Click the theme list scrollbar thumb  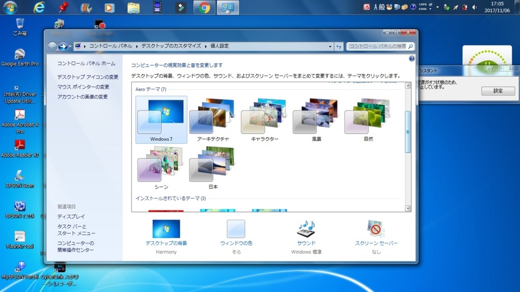click(x=408, y=132)
